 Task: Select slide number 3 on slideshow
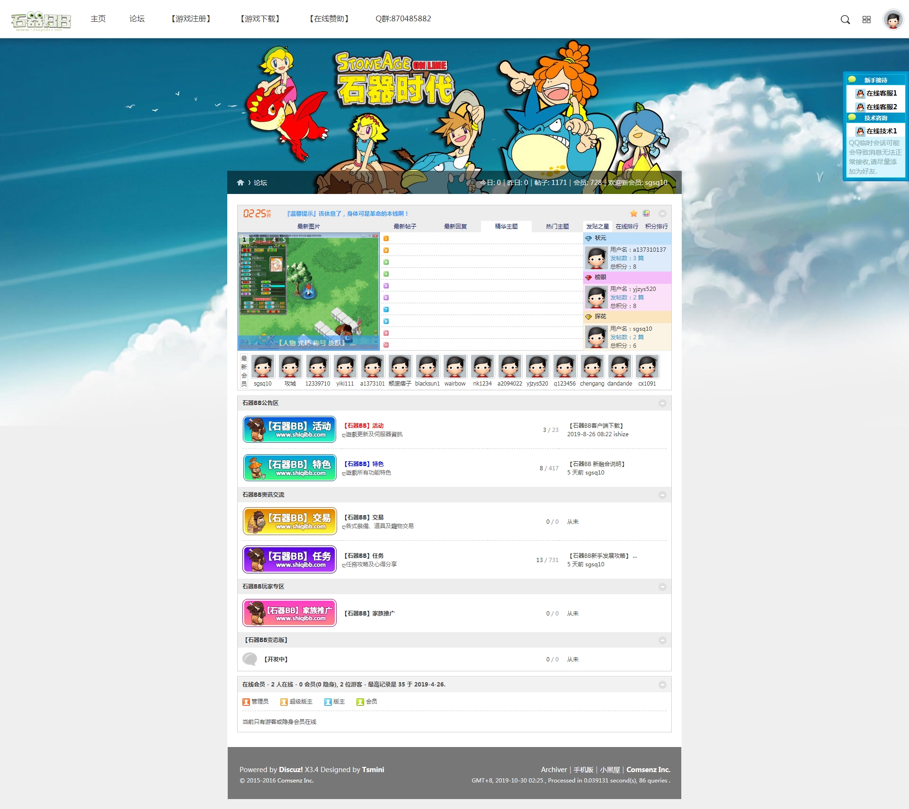pos(264,239)
